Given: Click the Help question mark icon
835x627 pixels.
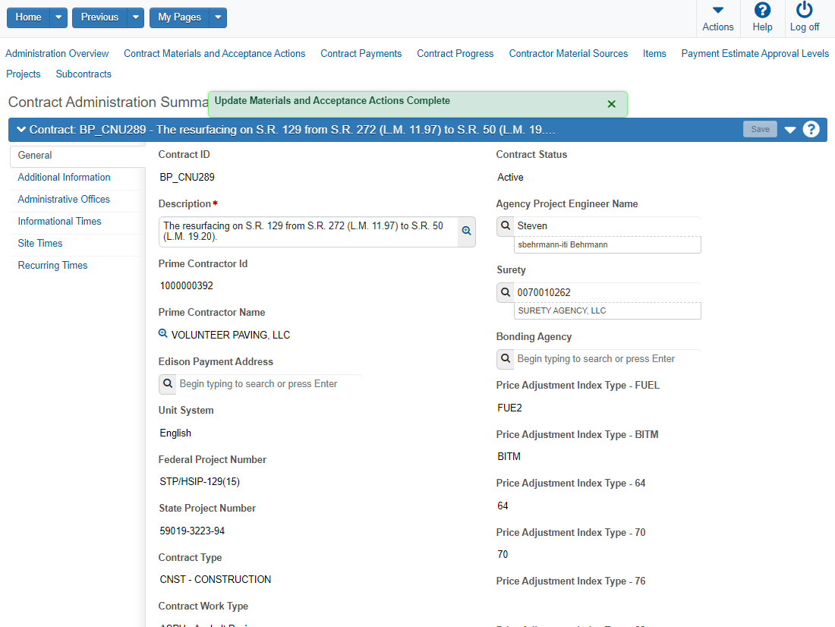Looking at the screenshot, I should [x=762, y=11].
